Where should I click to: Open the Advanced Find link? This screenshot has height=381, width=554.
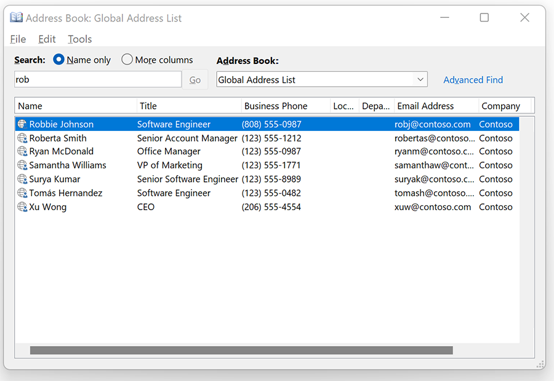(x=473, y=80)
